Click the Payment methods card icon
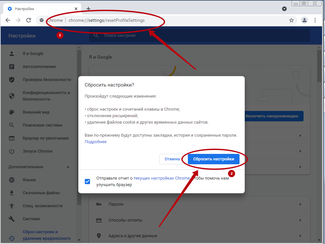Image resolution: width=325 pixels, height=244 pixels. (99, 220)
